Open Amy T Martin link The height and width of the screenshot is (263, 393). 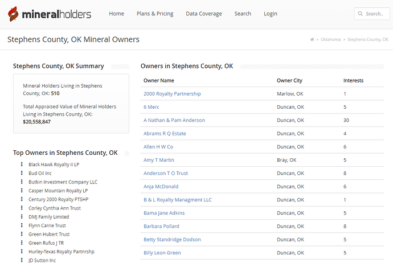point(159,160)
